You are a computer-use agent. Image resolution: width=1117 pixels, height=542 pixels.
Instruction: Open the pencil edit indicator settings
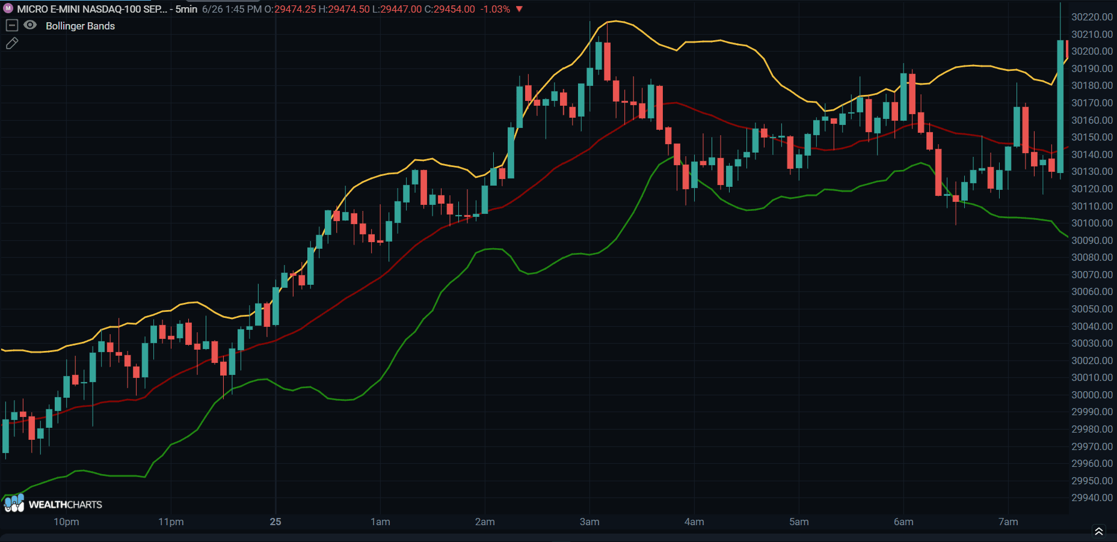click(x=12, y=43)
